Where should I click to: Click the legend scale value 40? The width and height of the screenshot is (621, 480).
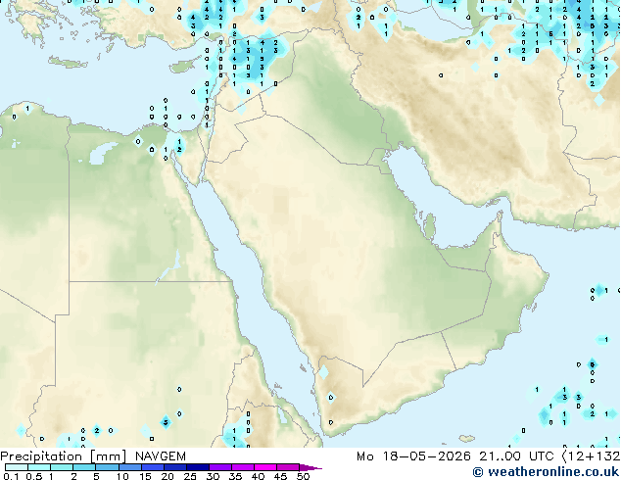[258, 476]
